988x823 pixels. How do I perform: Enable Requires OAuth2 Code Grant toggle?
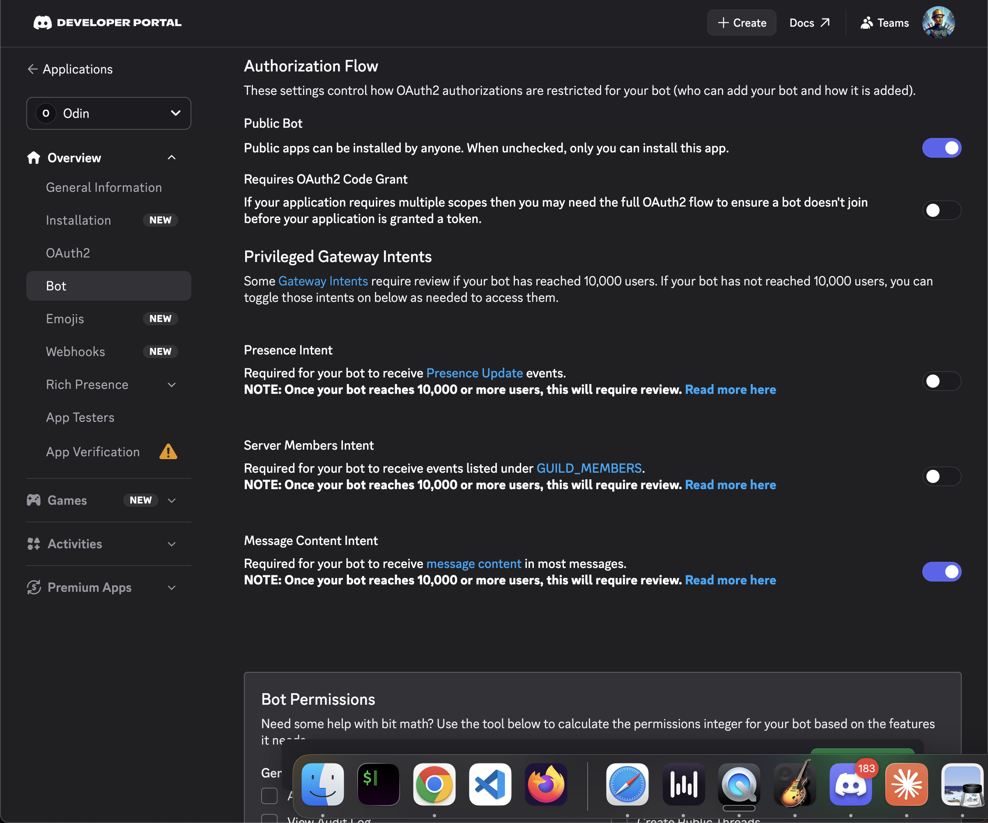pos(942,210)
